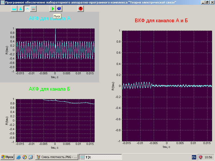Start measurement with green Пуск arrow

(53, 9)
